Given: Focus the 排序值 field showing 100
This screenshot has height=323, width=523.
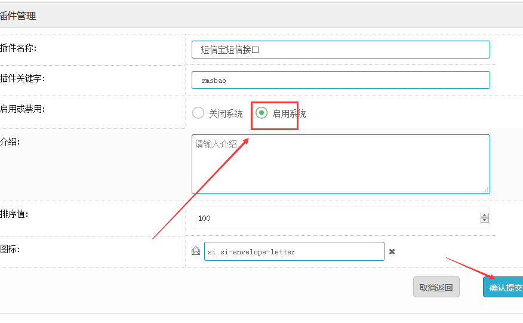Looking at the screenshot, I should point(340,218).
